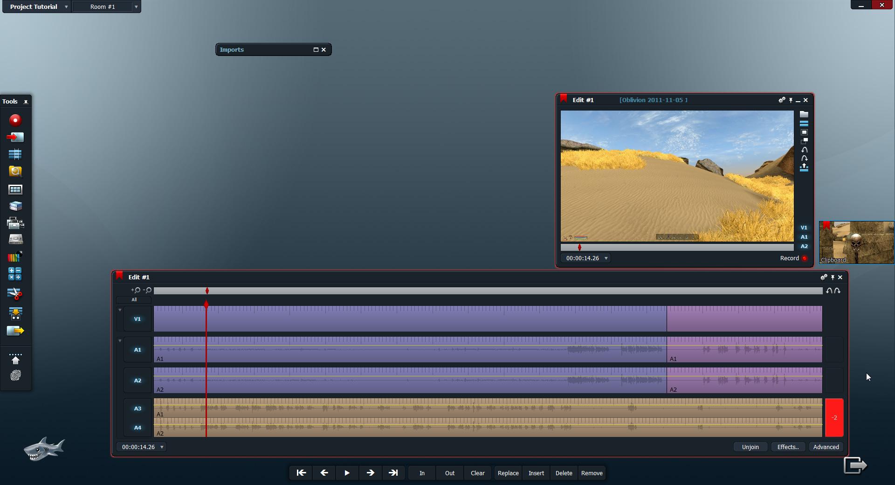The image size is (895, 485).
Task: Toggle the A1 track selector in timeline
Action: point(138,350)
